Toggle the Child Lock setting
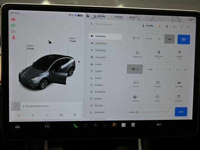This screenshot has height=150, width=200. pyautogui.click(x=159, y=54)
